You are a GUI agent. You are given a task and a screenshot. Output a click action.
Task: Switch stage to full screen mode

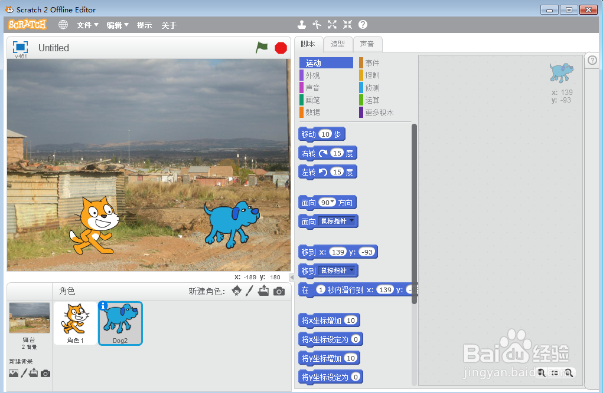(x=21, y=47)
